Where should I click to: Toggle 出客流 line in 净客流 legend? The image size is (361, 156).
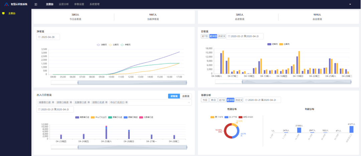pos(114,45)
